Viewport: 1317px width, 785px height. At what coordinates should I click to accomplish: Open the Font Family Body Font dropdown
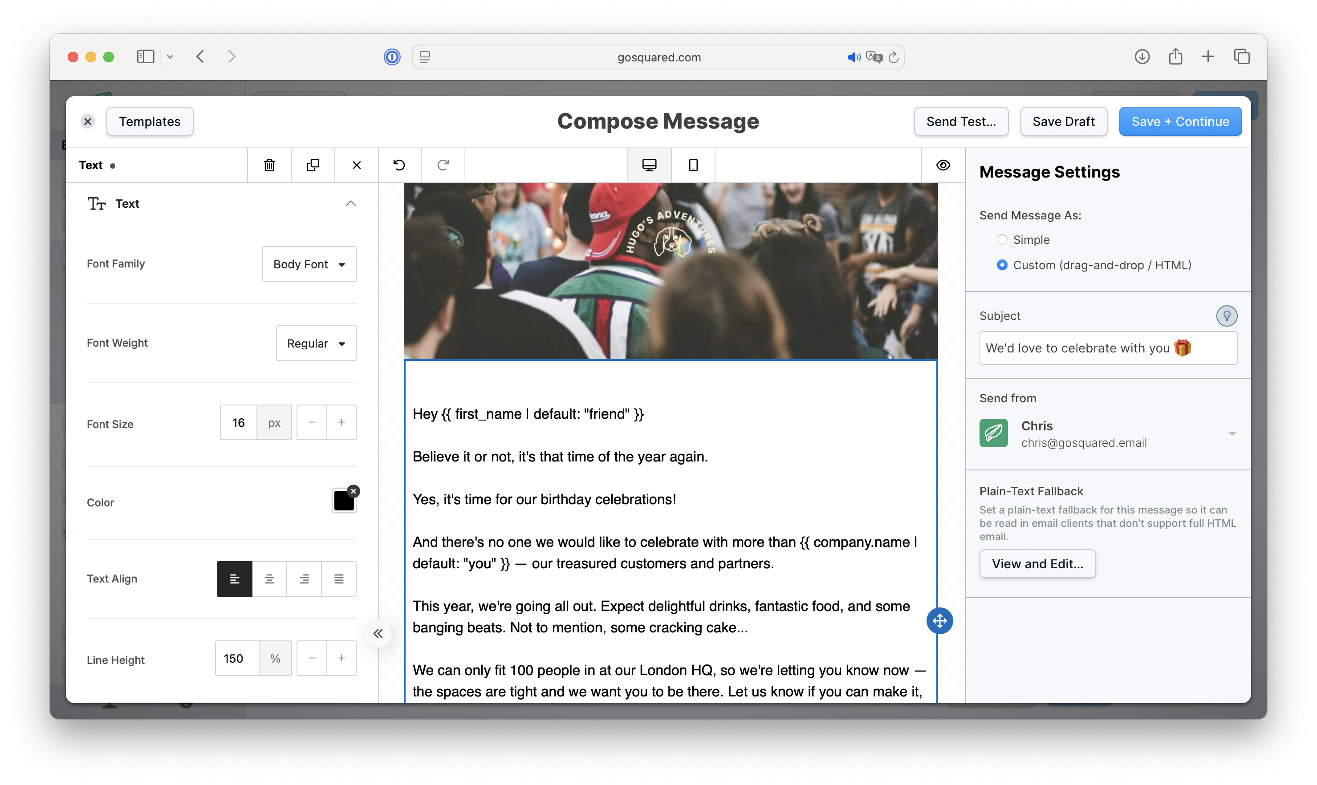tap(309, 264)
